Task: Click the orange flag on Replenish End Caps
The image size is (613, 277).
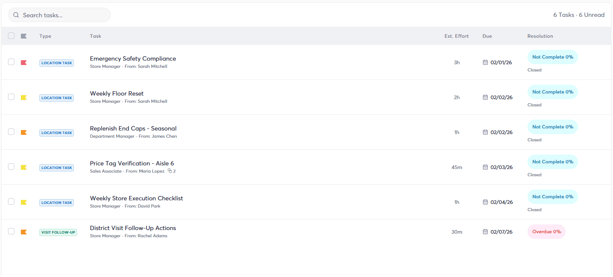Action: 24,132
